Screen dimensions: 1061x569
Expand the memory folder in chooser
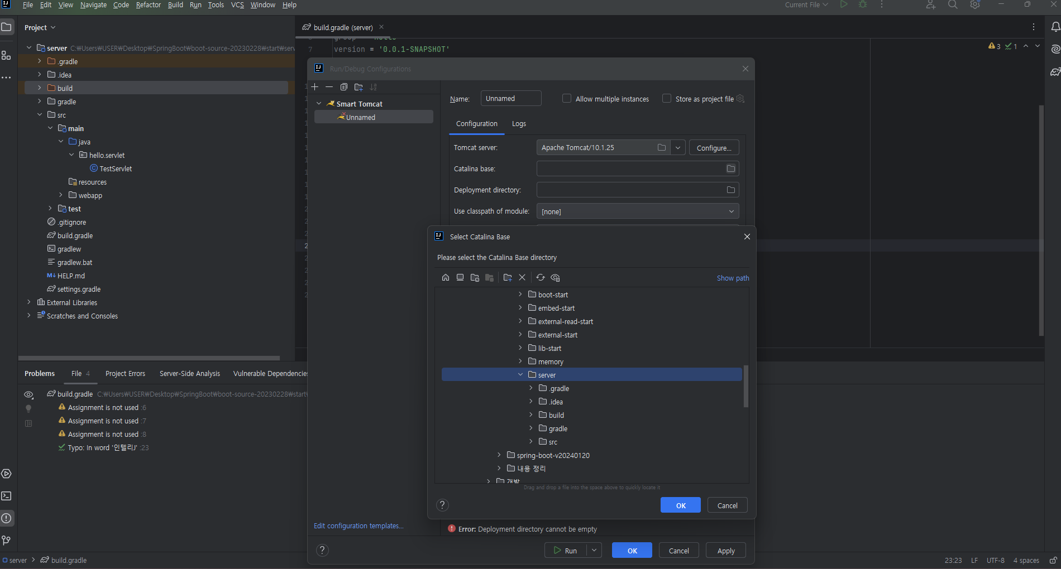click(520, 361)
